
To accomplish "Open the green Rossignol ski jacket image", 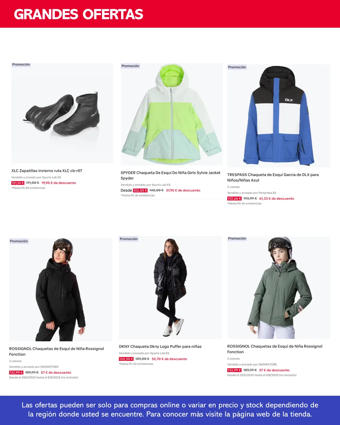I will click(x=279, y=287).
